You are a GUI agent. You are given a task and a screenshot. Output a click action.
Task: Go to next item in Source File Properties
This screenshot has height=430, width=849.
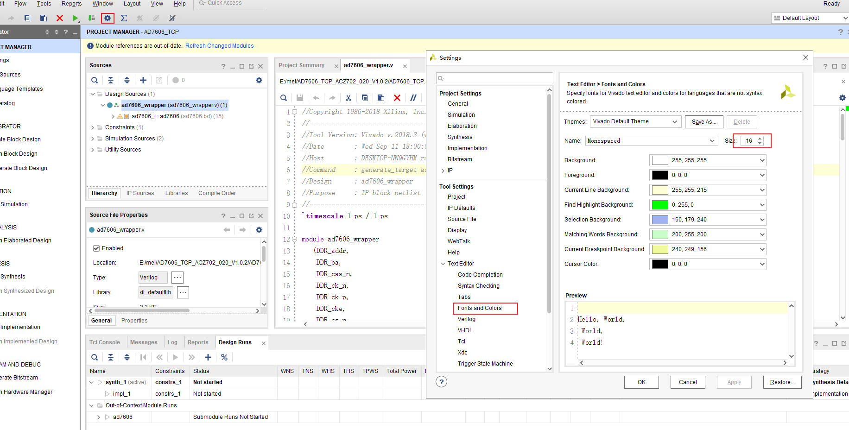242,230
